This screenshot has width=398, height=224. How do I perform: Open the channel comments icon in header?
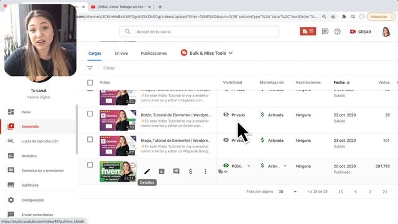[325, 32]
